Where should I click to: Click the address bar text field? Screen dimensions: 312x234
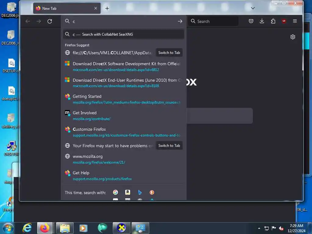click(124, 21)
